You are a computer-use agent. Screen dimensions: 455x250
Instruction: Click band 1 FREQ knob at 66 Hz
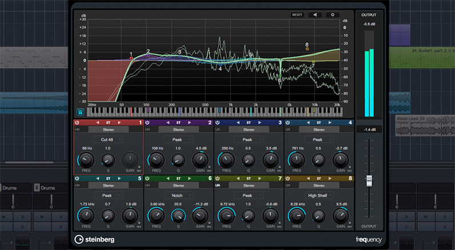coord(86,160)
